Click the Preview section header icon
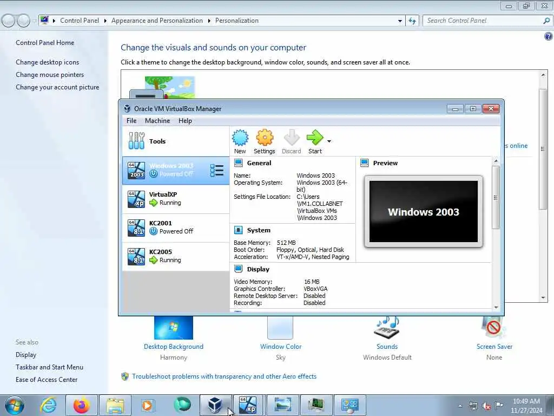This screenshot has height=416, width=554. point(364,162)
